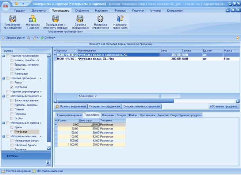Switch to the Снабжение ribbon tab
Screen dimensions: 241x175
82,11
